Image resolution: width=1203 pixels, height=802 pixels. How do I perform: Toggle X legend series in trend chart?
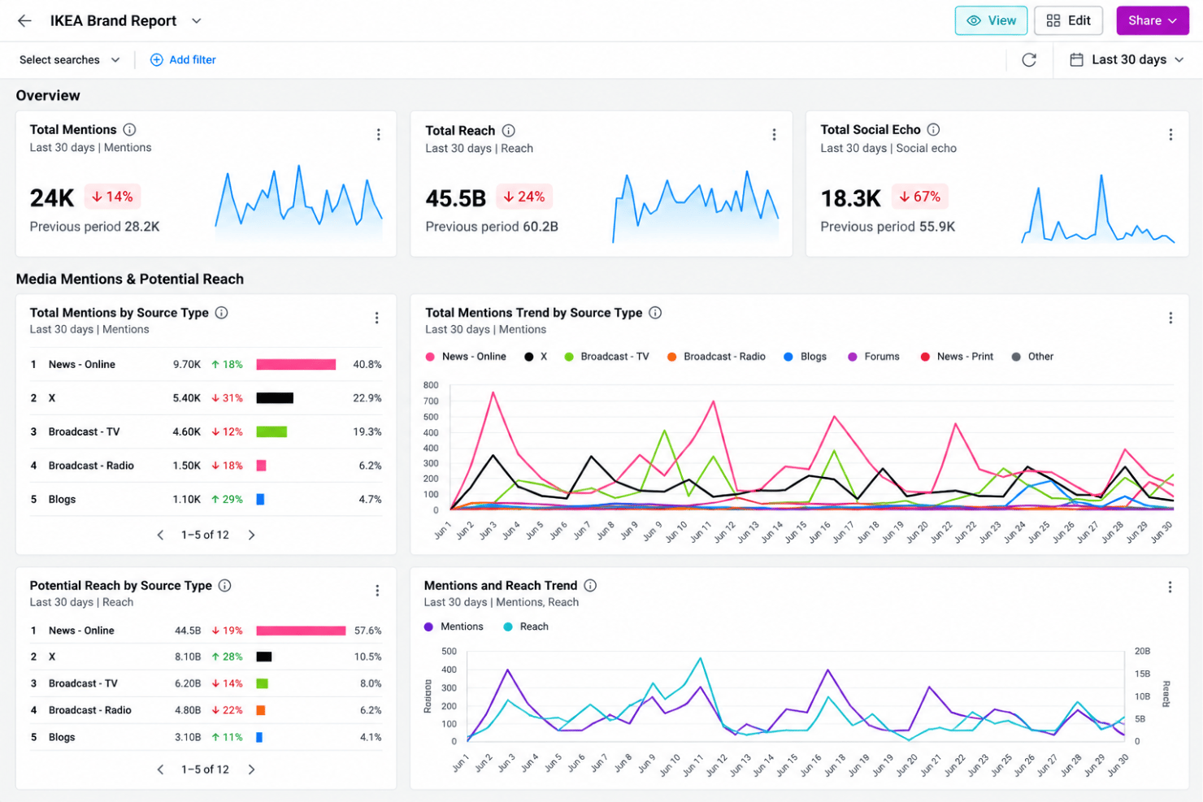(536, 357)
